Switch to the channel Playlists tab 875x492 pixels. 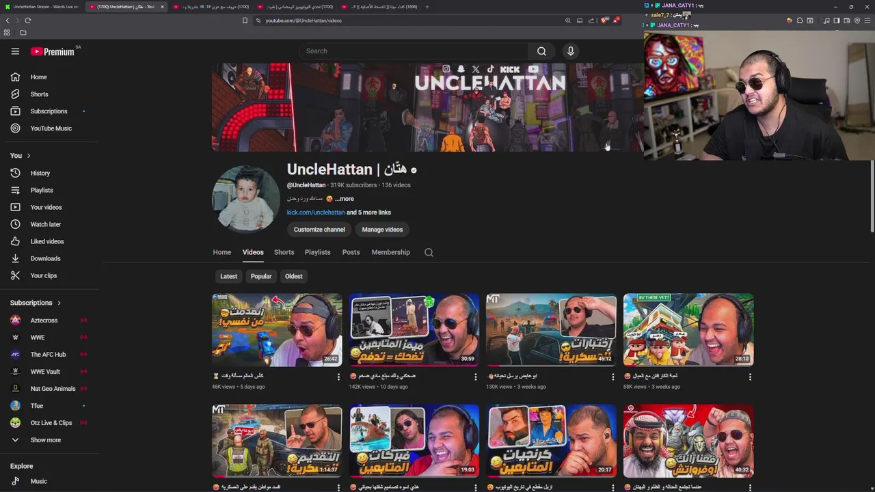[x=317, y=252]
